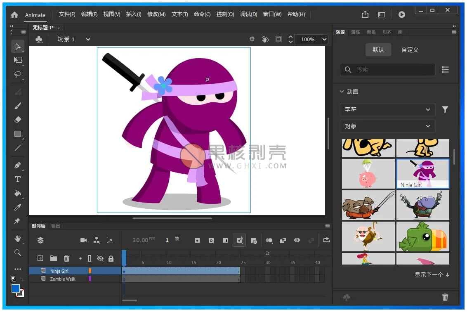Open the 文件(F) menu
The image size is (467, 312).
[x=67, y=14]
